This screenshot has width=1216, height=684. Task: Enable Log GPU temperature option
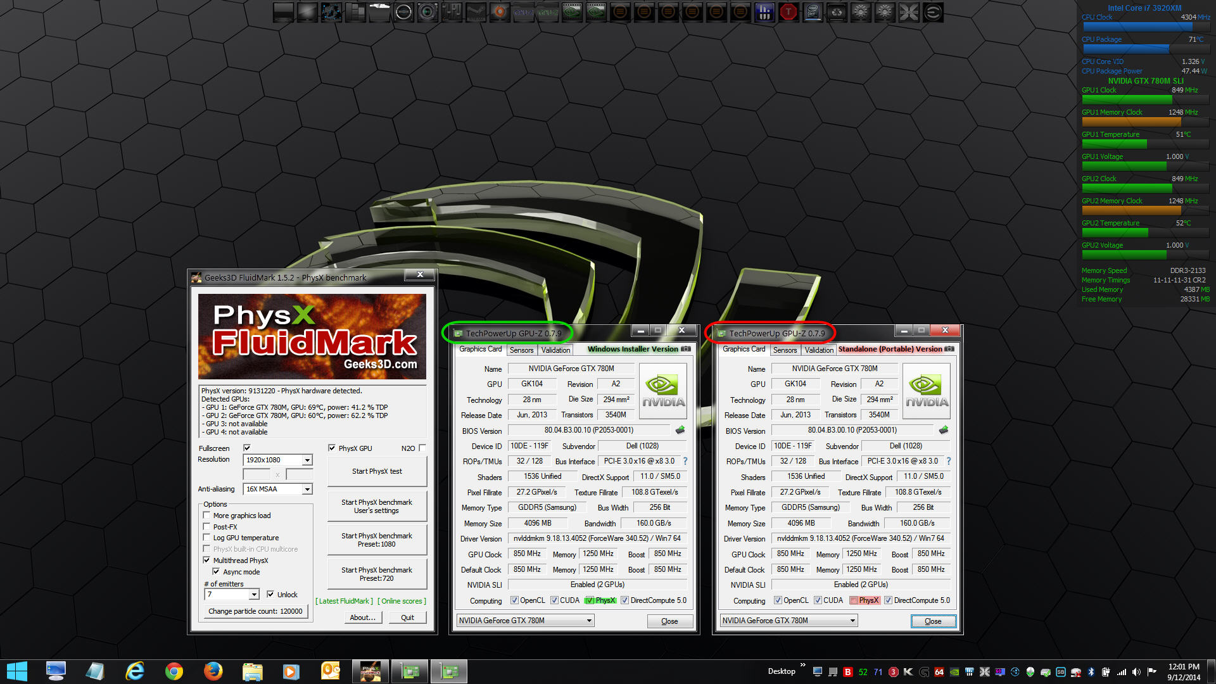point(206,538)
